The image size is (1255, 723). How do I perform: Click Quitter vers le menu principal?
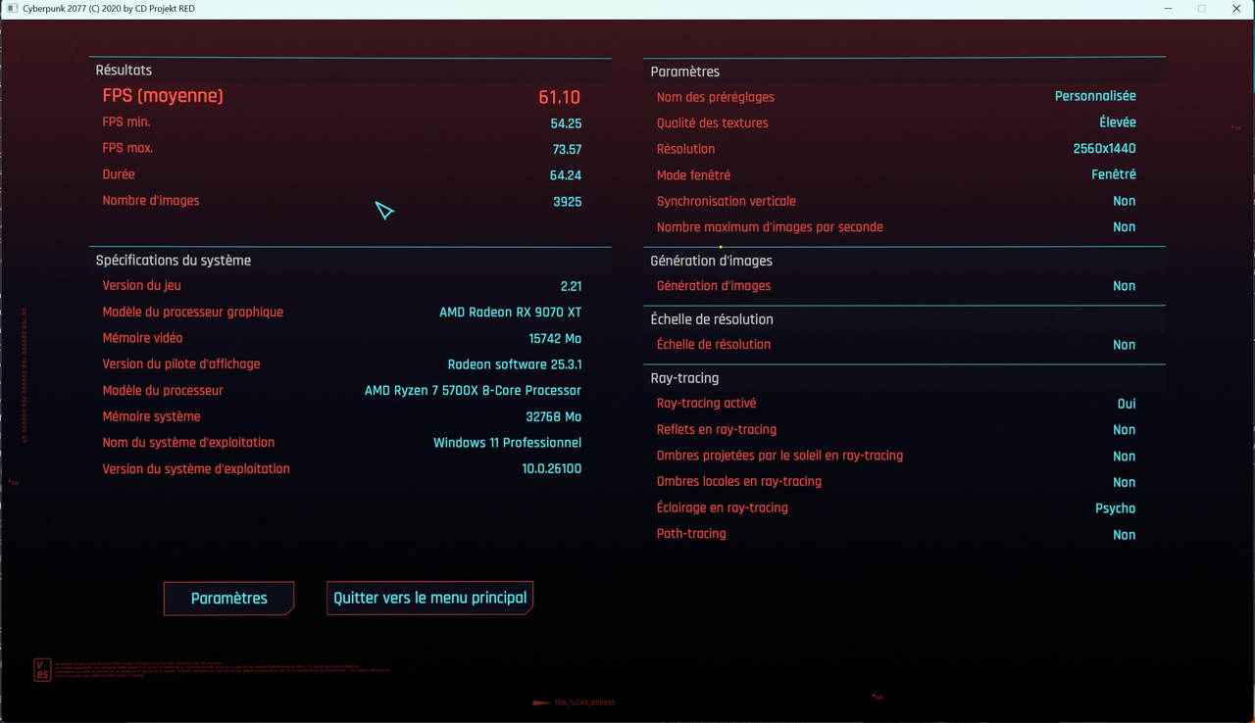pos(429,598)
